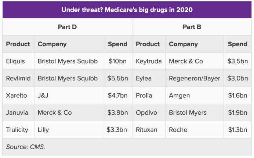
Task: Select the Regeneron/Bayer company cell
Action: [x=194, y=78]
